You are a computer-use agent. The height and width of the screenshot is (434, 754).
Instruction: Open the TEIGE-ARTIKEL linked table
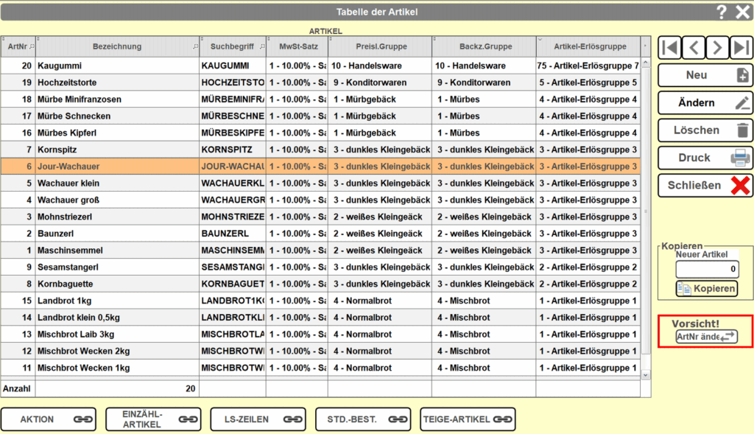click(x=468, y=419)
